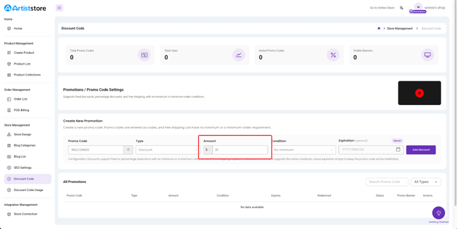Image resolution: width=457 pixels, height=229 pixels.
Task: Click the Total Promo Codes ticket icon
Action: click(x=144, y=55)
